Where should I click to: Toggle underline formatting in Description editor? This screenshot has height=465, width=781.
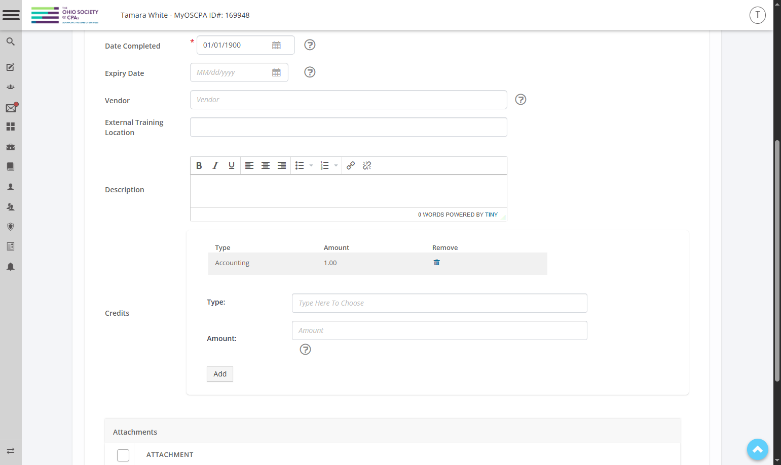tap(232, 165)
